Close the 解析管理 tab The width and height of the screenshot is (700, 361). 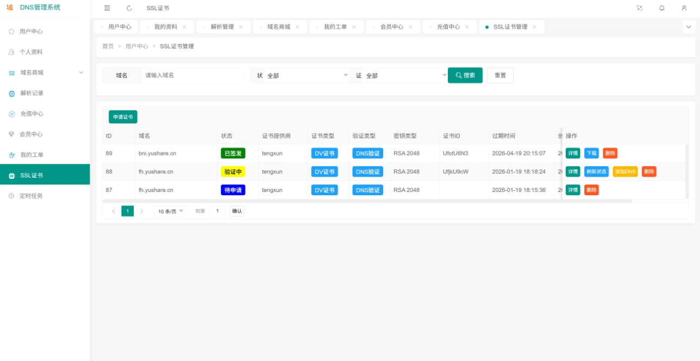(241, 27)
